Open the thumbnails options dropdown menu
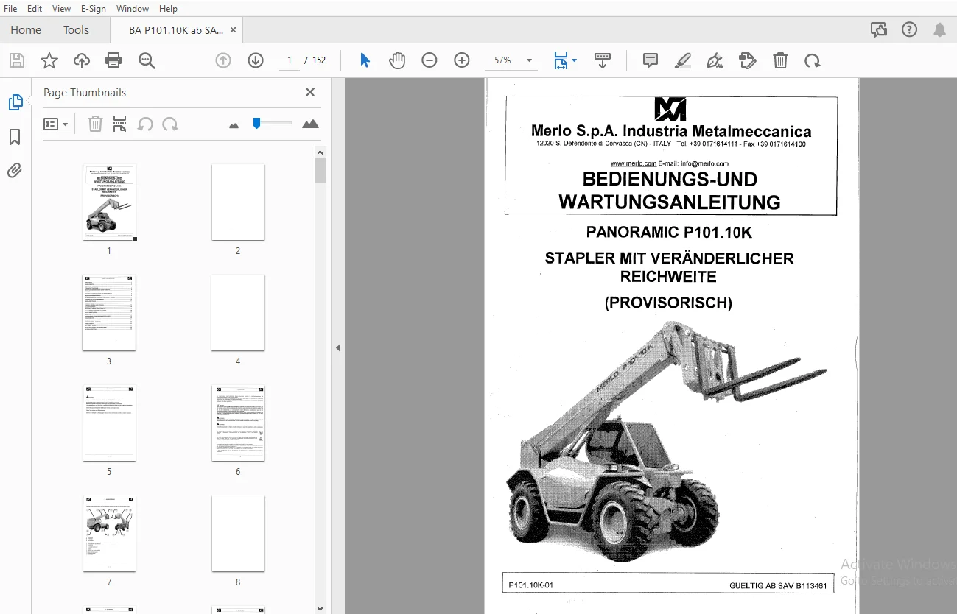The width and height of the screenshot is (957, 614). click(55, 124)
